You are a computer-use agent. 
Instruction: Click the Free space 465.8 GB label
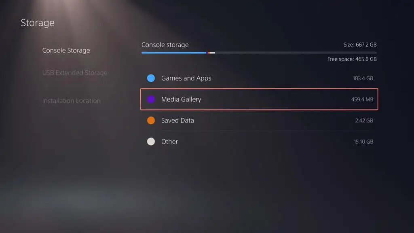352,59
